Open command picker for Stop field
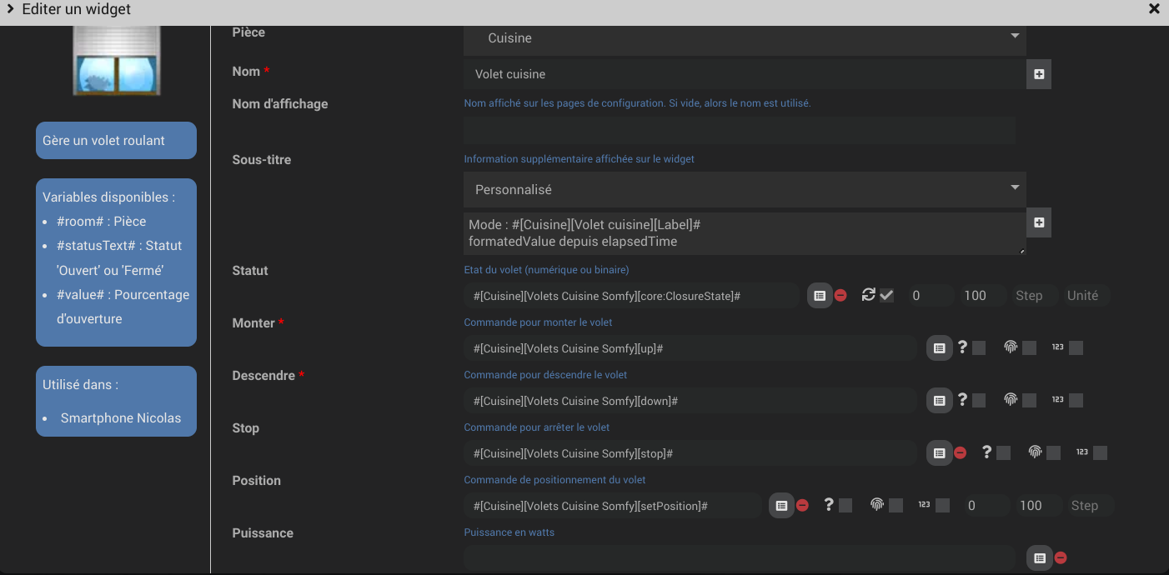1169x575 pixels. [939, 453]
